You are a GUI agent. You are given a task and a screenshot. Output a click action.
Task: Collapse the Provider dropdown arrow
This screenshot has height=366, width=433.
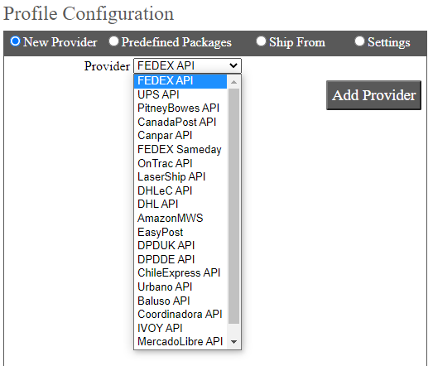[233, 65]
